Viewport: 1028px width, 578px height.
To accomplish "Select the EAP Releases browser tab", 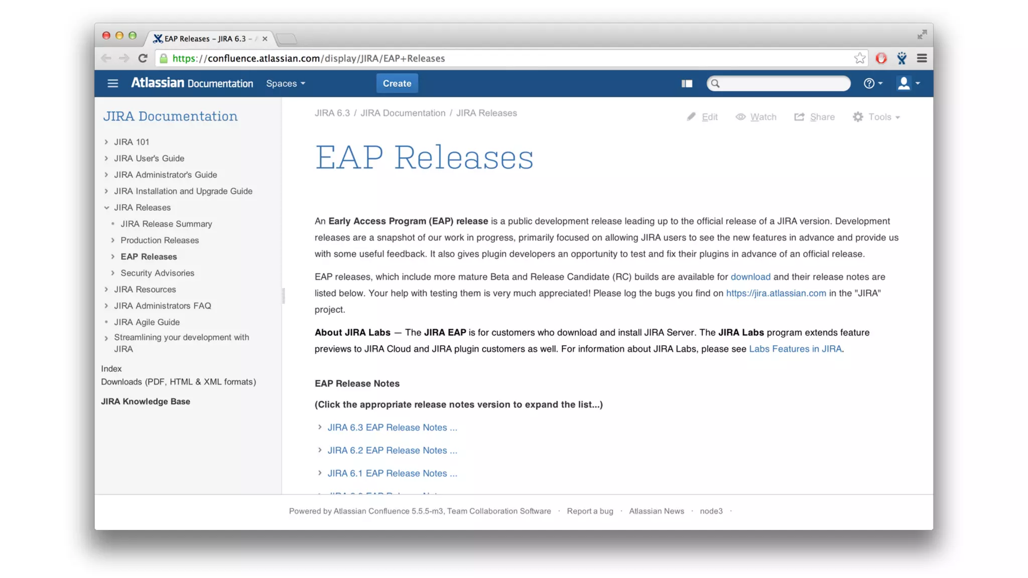I will [206, 39].
